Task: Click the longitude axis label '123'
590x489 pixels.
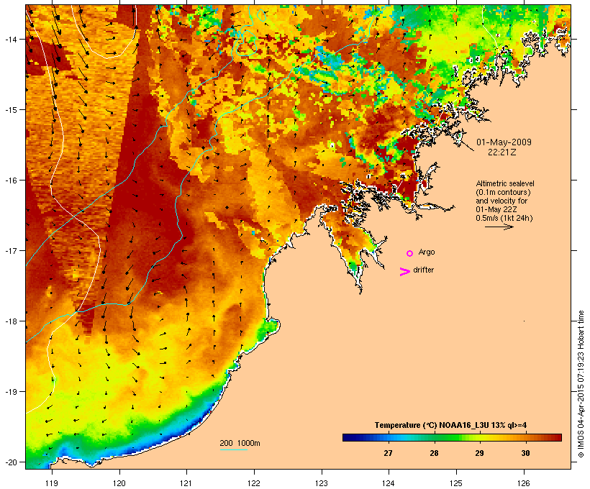Action: [x=322, y=483]
